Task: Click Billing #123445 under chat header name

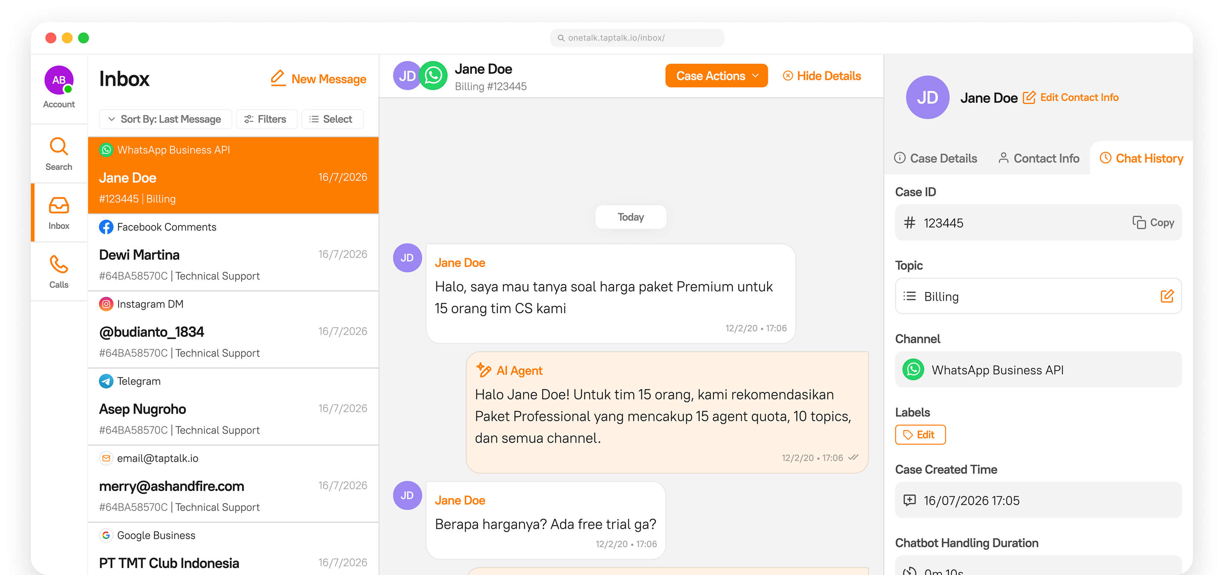Action: click(491, 86)
